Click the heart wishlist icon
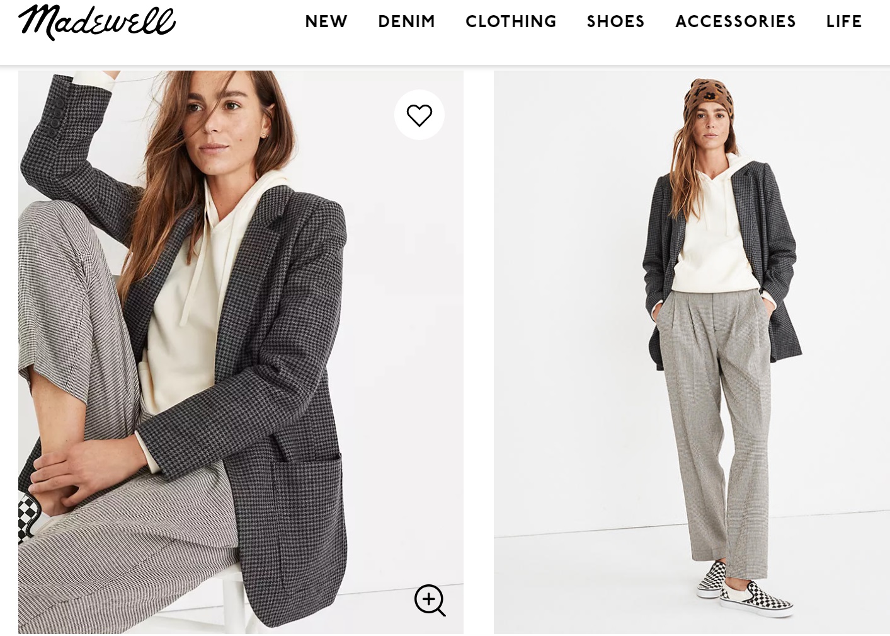This screenshot has height=636, width=890. tap(419, 115)
